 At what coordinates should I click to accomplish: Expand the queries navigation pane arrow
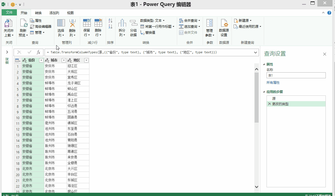click(7, 52)
